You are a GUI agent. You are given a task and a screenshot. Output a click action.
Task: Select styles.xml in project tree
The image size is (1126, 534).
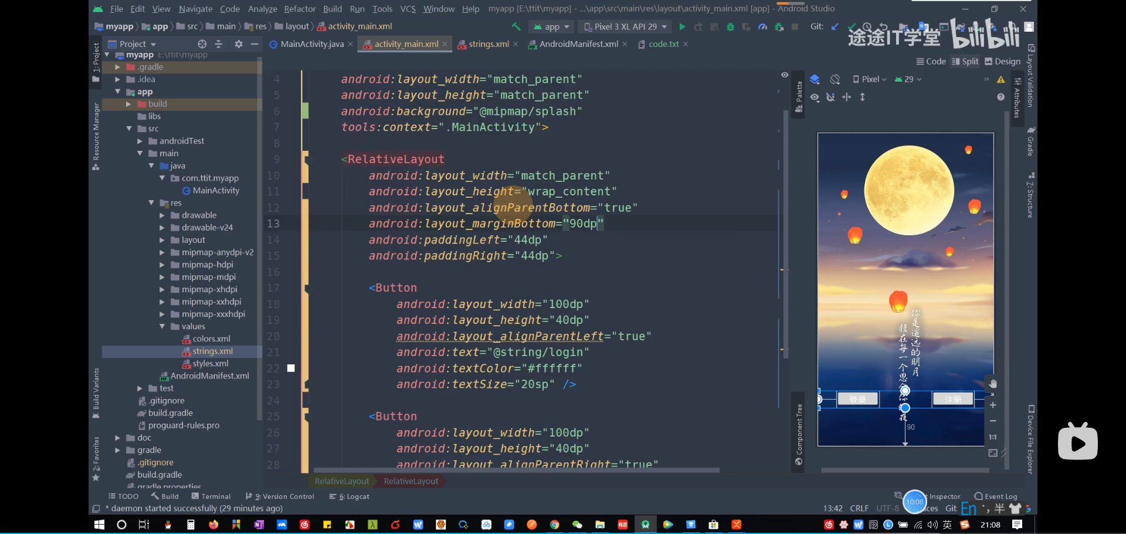point(211,364)
